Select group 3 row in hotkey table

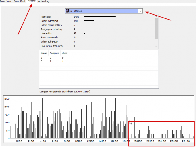[x=99, y=61]
